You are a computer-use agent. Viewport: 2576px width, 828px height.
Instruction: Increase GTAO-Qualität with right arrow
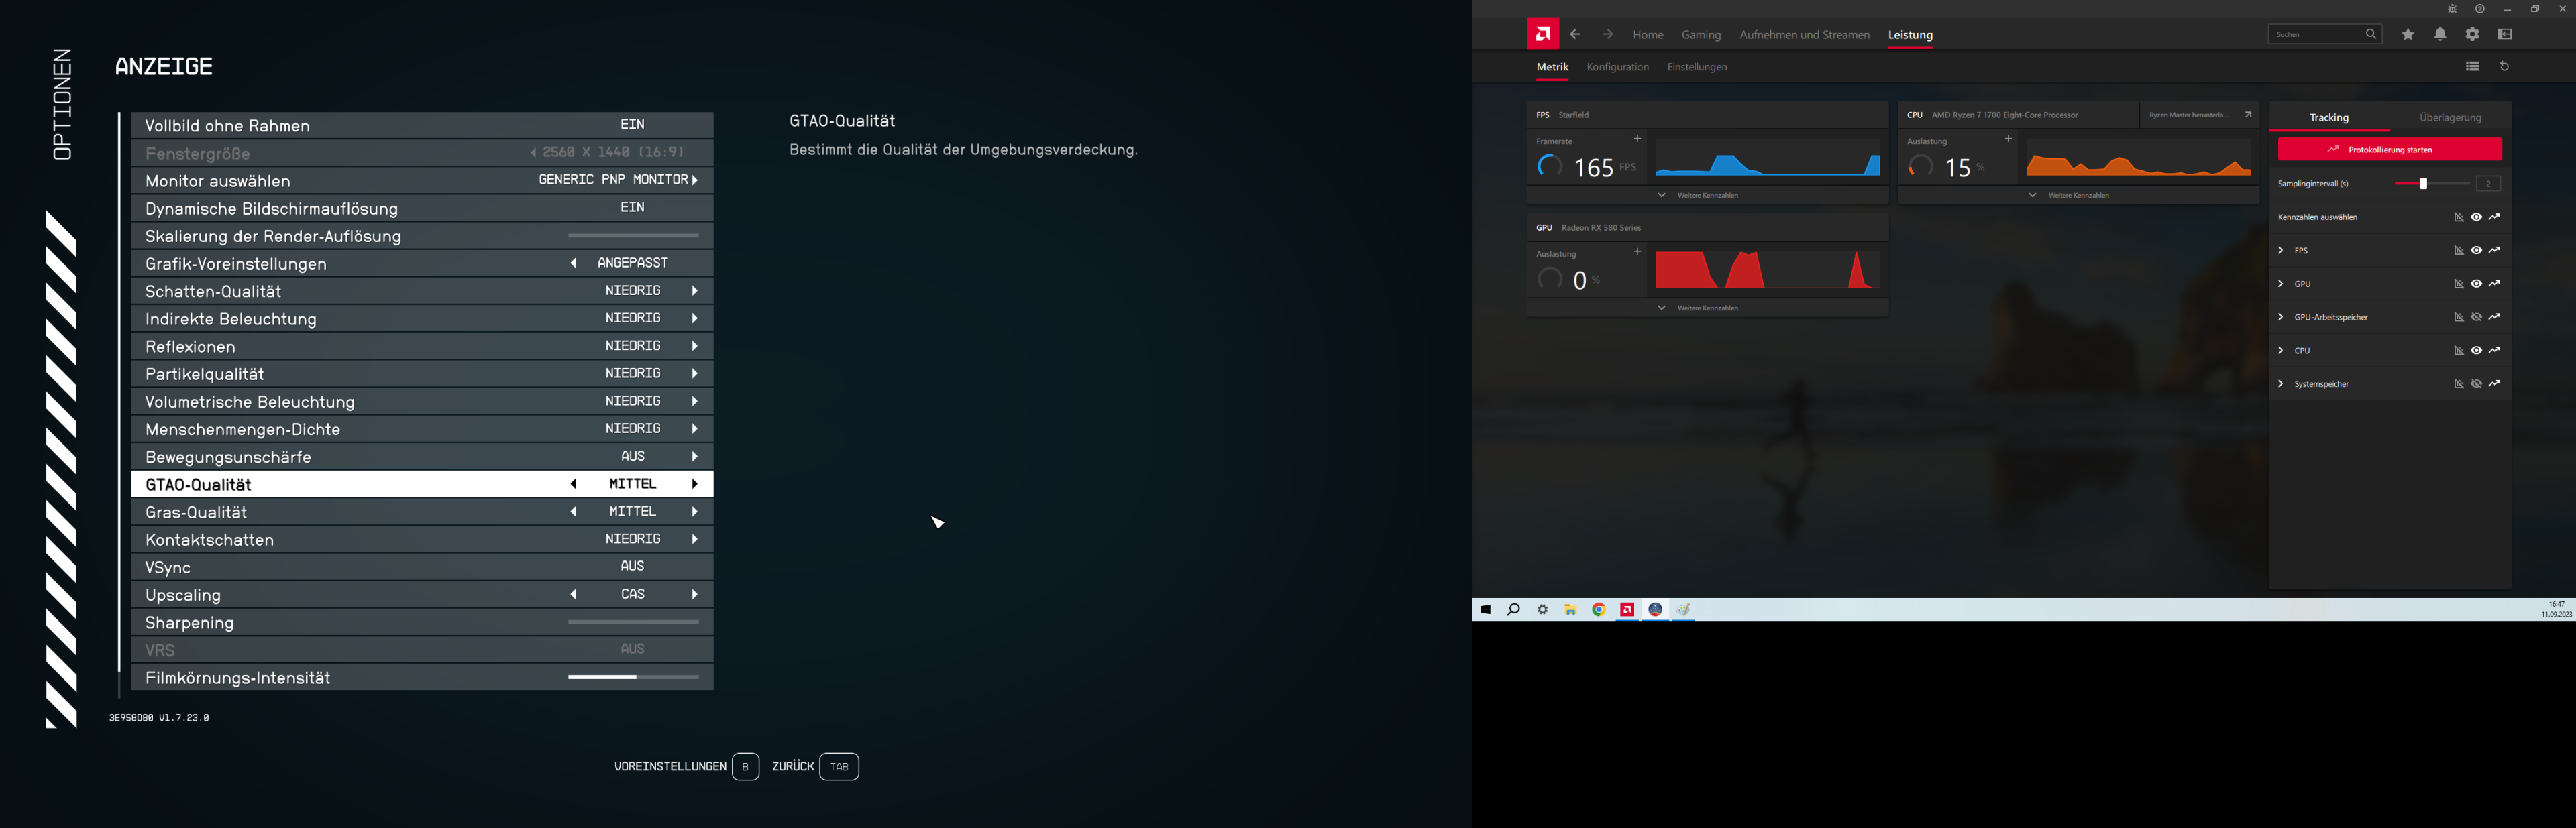click(694, 484)
